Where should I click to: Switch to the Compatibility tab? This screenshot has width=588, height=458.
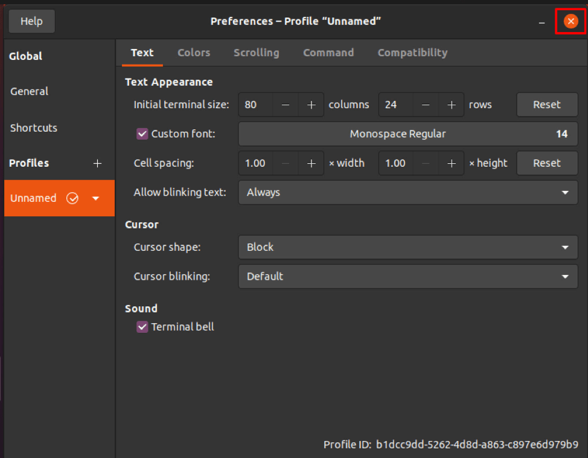(412, 53)
